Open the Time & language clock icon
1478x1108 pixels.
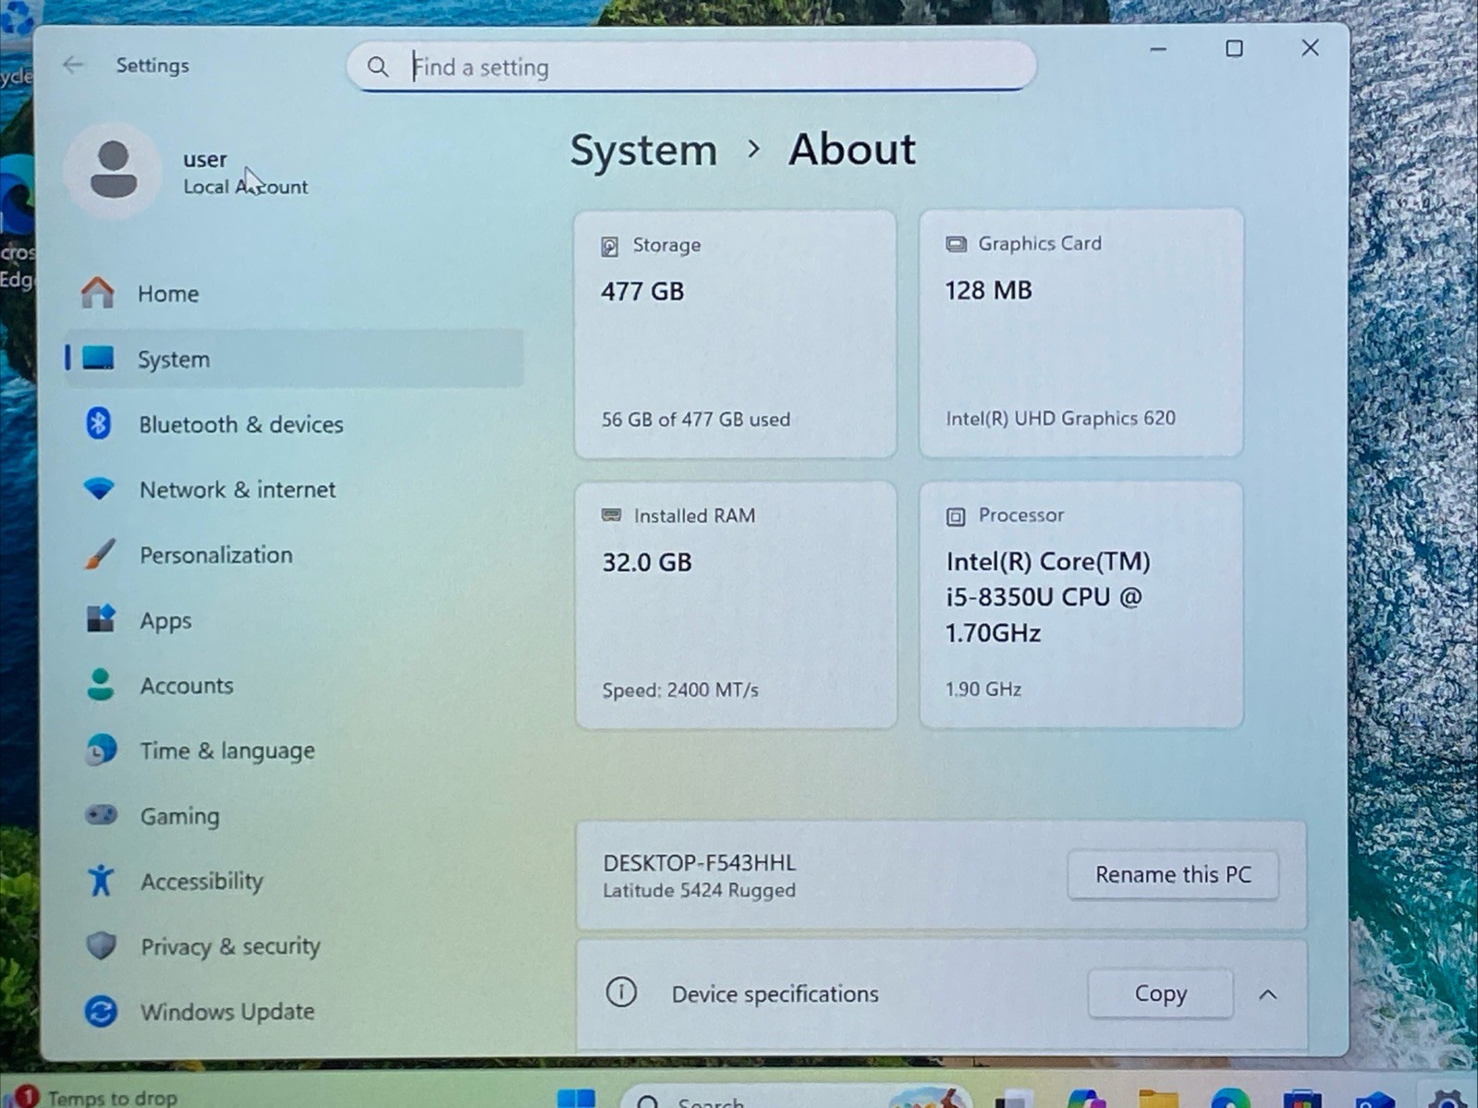click(x=101, y=749)
